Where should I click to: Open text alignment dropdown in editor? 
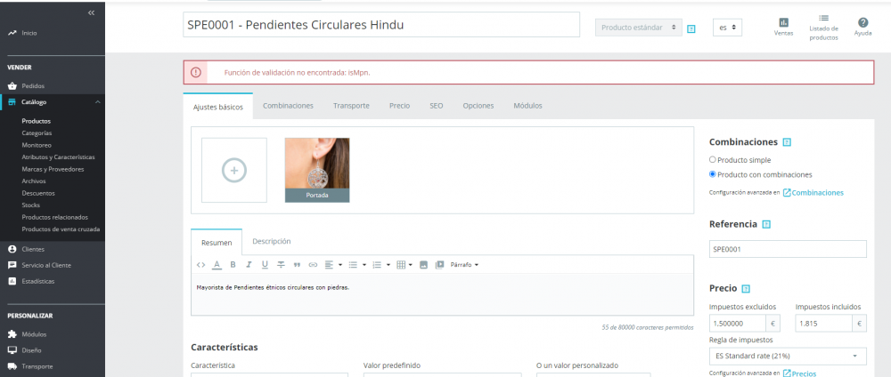point(333,265)
